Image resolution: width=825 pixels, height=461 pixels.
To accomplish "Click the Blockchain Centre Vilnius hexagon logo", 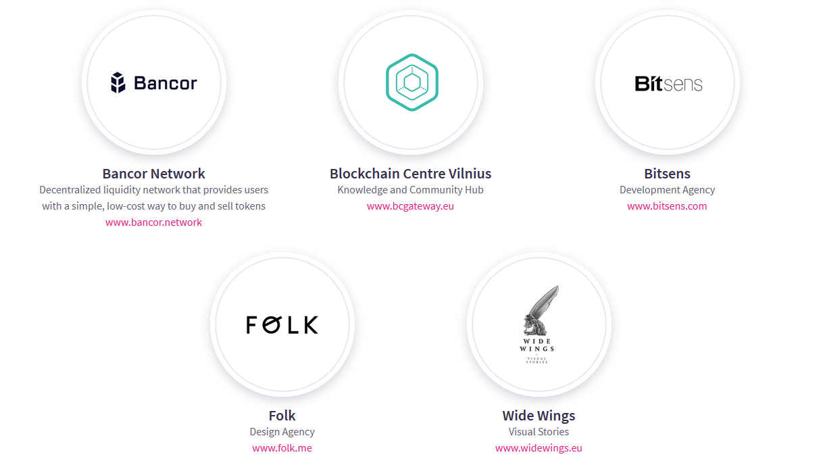I will point(411,82).
